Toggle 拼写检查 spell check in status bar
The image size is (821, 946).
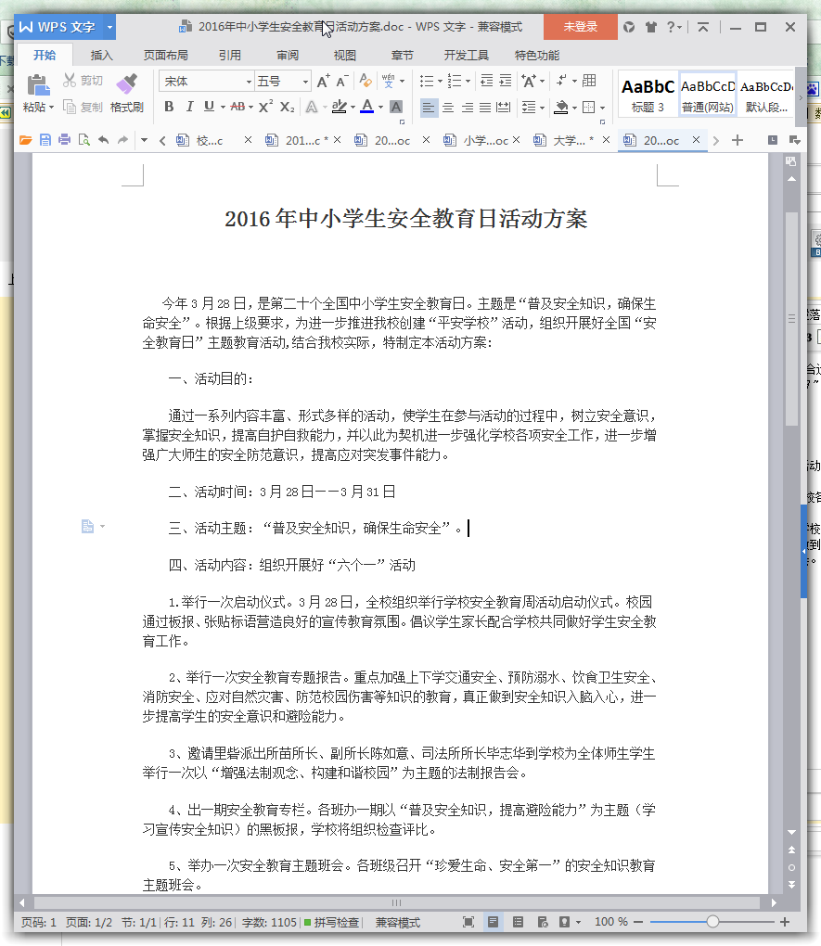[x=331, y=922]
